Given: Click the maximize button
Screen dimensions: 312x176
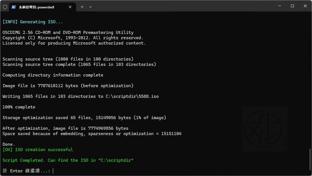Looking at the screenshot, I should tap(292, 6).
